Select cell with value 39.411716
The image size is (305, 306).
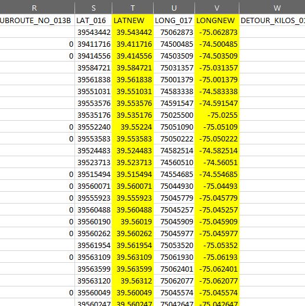132,44
